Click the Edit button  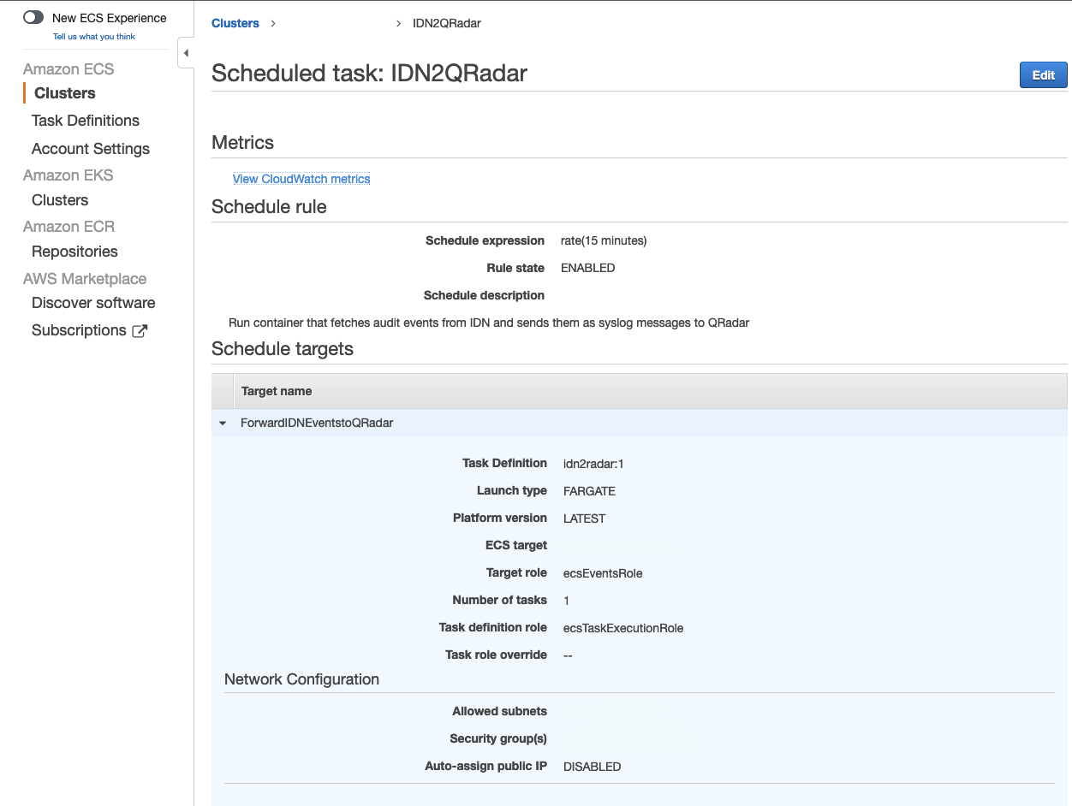pos(1044,75)
